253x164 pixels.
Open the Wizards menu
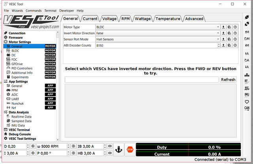17,11
